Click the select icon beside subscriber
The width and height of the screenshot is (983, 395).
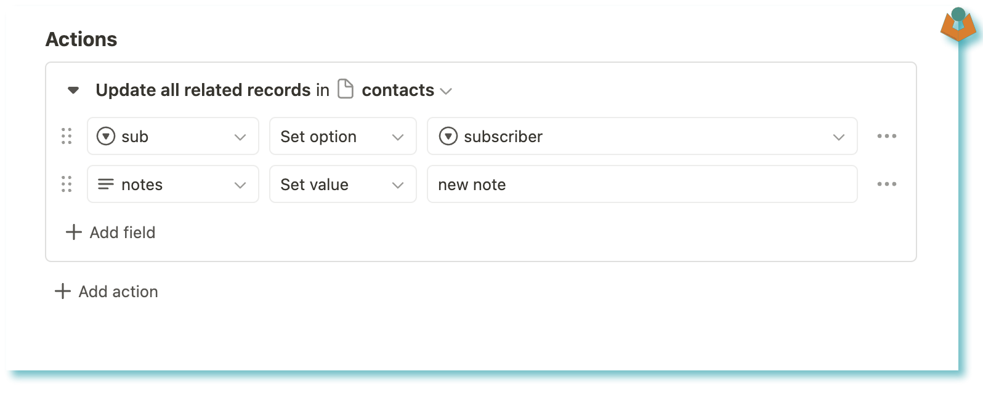click(448, 136)
